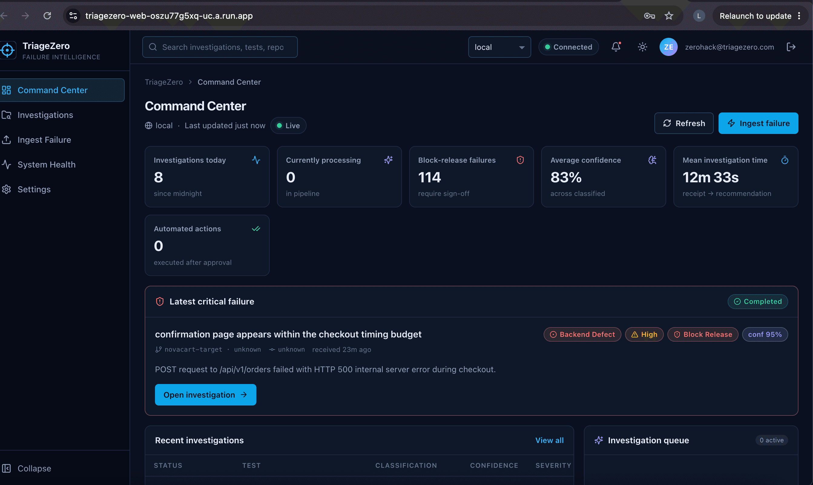Click the CONFIDENCE column header

point(494,465)
